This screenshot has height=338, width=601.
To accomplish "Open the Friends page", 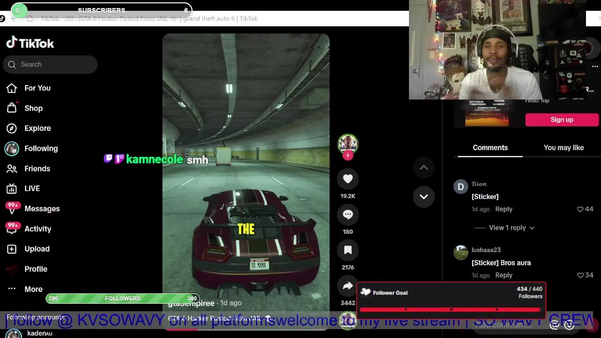I will pos(37,169).
